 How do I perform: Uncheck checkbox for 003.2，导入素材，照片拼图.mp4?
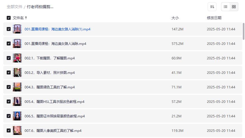pyautogui.click(x=9, y=72)
